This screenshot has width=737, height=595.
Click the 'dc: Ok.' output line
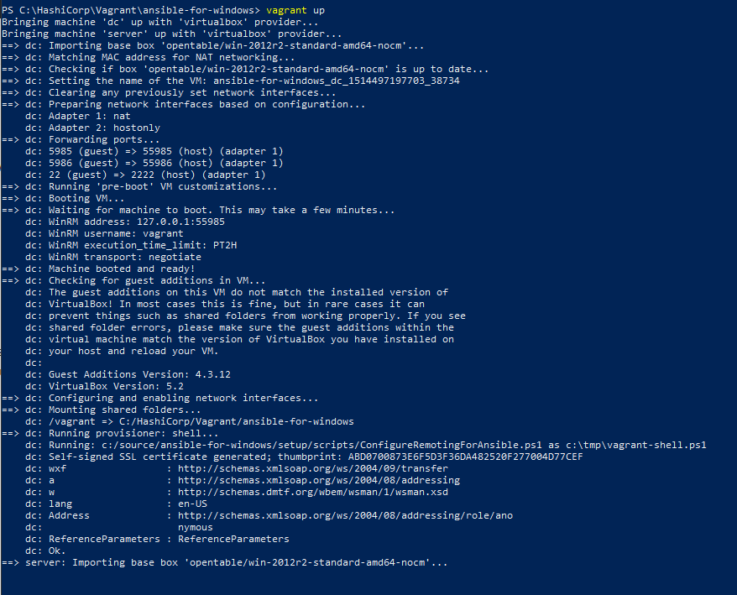pyautogui.click(x=45, y=551)
